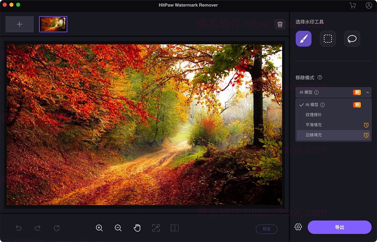
Task: Open settings with the gear icon
Action: pyautogui.click(x=298, y=227)
